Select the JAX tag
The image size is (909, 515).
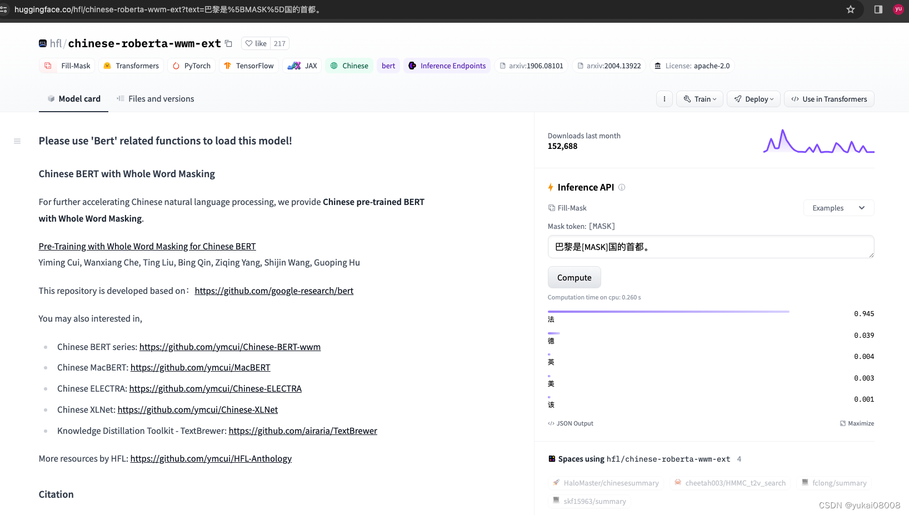tap(302, 66)
